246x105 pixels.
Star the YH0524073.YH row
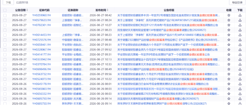(229, 79)
